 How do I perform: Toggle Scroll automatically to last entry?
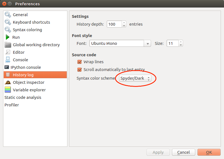point(79,70)
